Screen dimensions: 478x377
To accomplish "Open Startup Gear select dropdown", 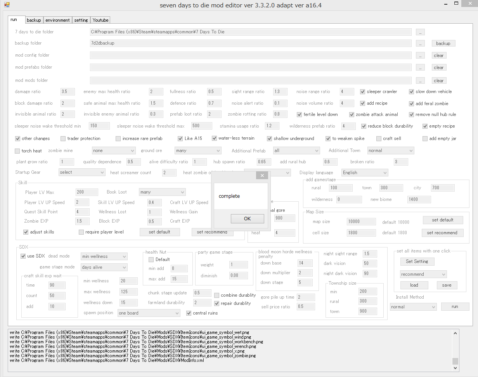I will tap(82, 172).
